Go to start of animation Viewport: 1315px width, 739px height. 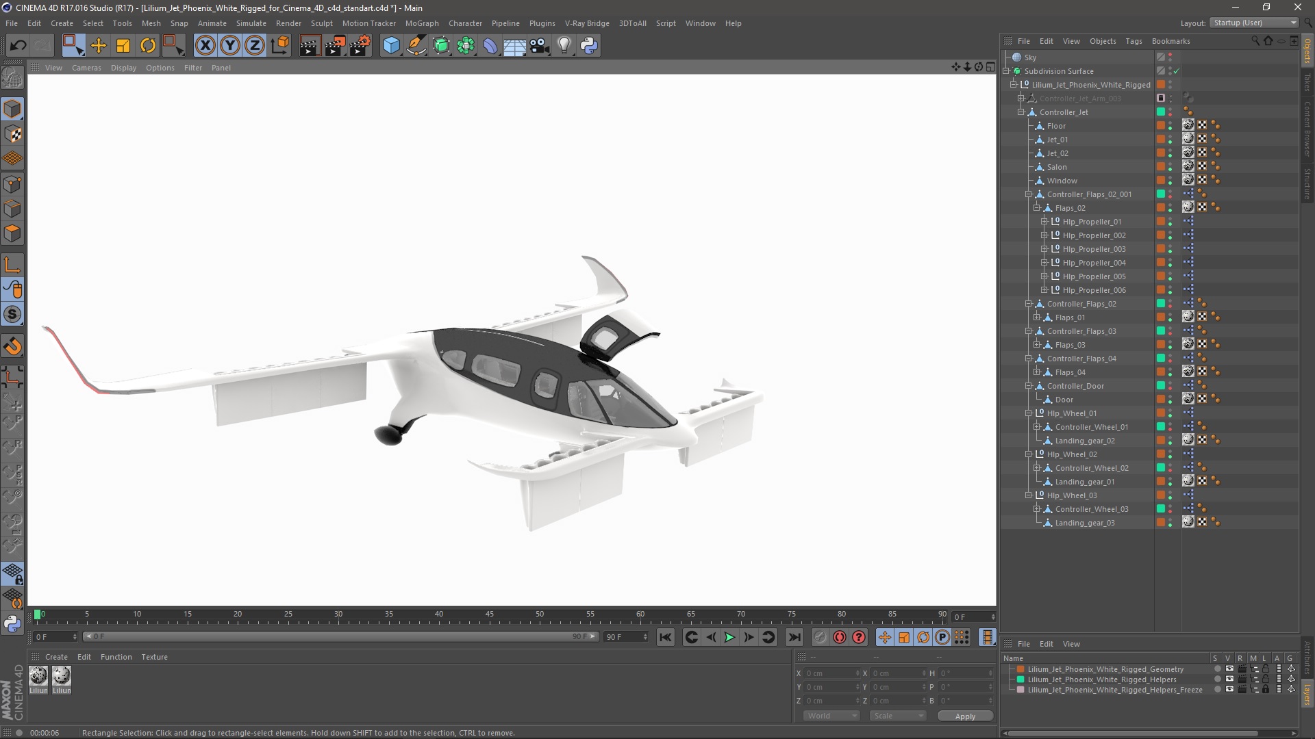click(665, 637)
